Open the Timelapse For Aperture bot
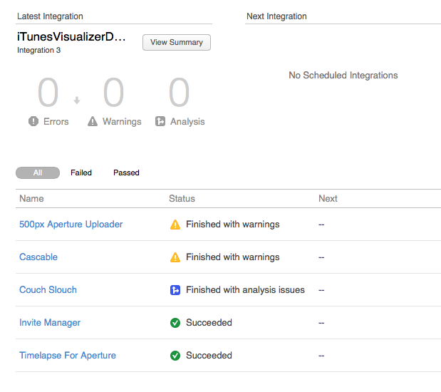This screenshot has height=392, width=441. point(68,356)
